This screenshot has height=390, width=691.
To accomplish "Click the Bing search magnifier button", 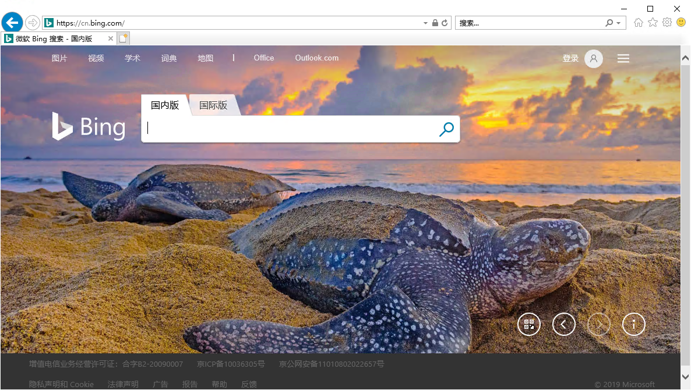I will point(446,129).
